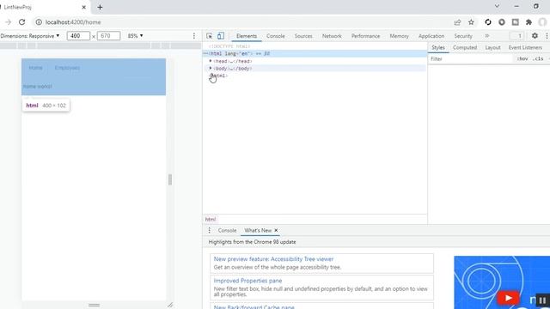The image size is (550, 309).
Task: Toggle the device toolbar icon
Action: pyautogui.click(x=221, y=36)
